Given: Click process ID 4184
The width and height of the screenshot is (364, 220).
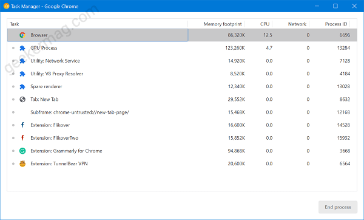Looking at the screenshot, I should [x=345, y=74].
